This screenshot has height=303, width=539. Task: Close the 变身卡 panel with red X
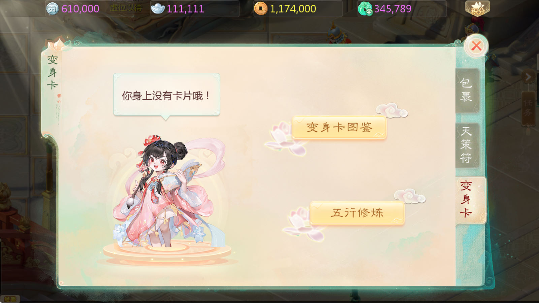click(x=476, y=46)
